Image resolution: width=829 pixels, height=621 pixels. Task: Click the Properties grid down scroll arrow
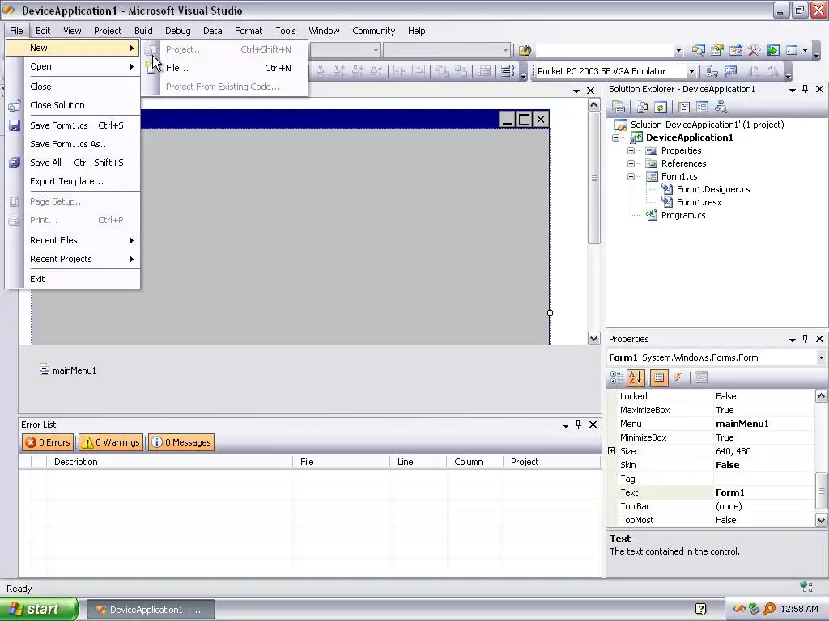point(821,520)
